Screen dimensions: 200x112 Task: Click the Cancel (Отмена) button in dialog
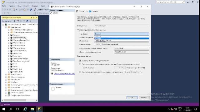pos(144,97)
